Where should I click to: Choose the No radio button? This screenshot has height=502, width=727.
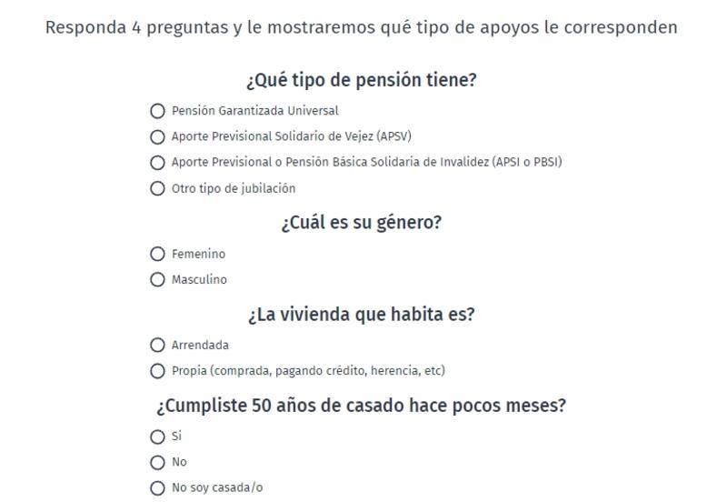point(158,462)
